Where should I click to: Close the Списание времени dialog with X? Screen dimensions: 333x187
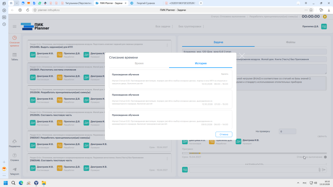242,56
